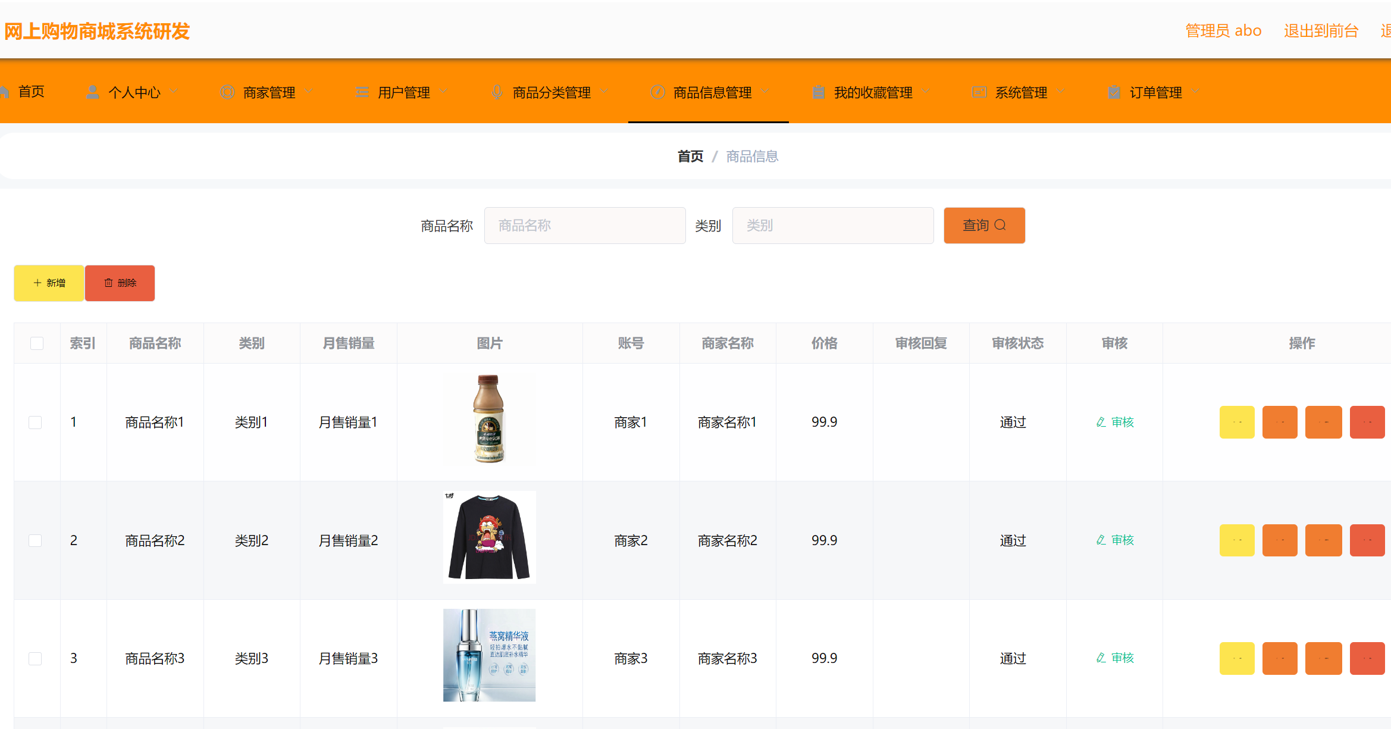This screenshot has height=729, width=1391.
Task: Select 首页 in the breadcrumb navigation
Action: (x=690, y=156)
